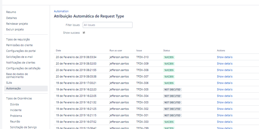The image size is (259, 129).
Task: Click issue key TFDV-310
Action: [142, 57]
